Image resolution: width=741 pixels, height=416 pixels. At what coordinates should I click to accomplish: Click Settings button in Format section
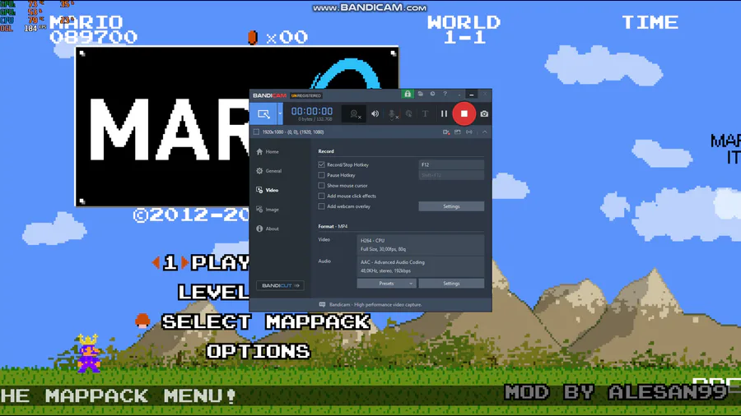451,284
